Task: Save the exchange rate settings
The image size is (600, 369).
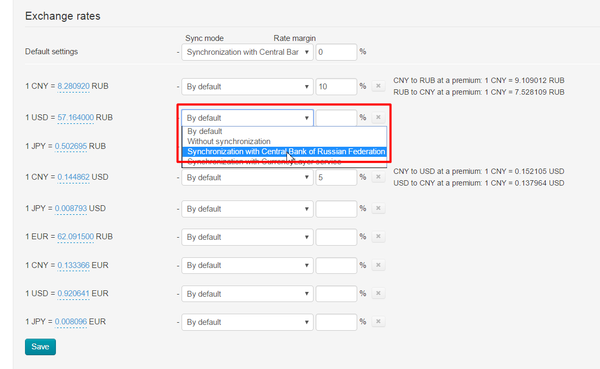Action: click(x=40, y=347)
